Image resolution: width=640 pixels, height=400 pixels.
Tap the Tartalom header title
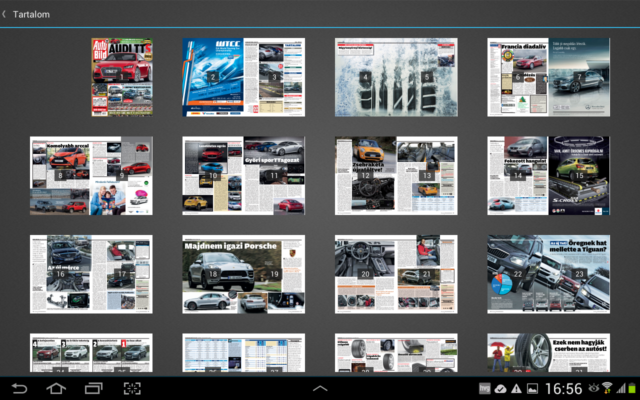31,14
